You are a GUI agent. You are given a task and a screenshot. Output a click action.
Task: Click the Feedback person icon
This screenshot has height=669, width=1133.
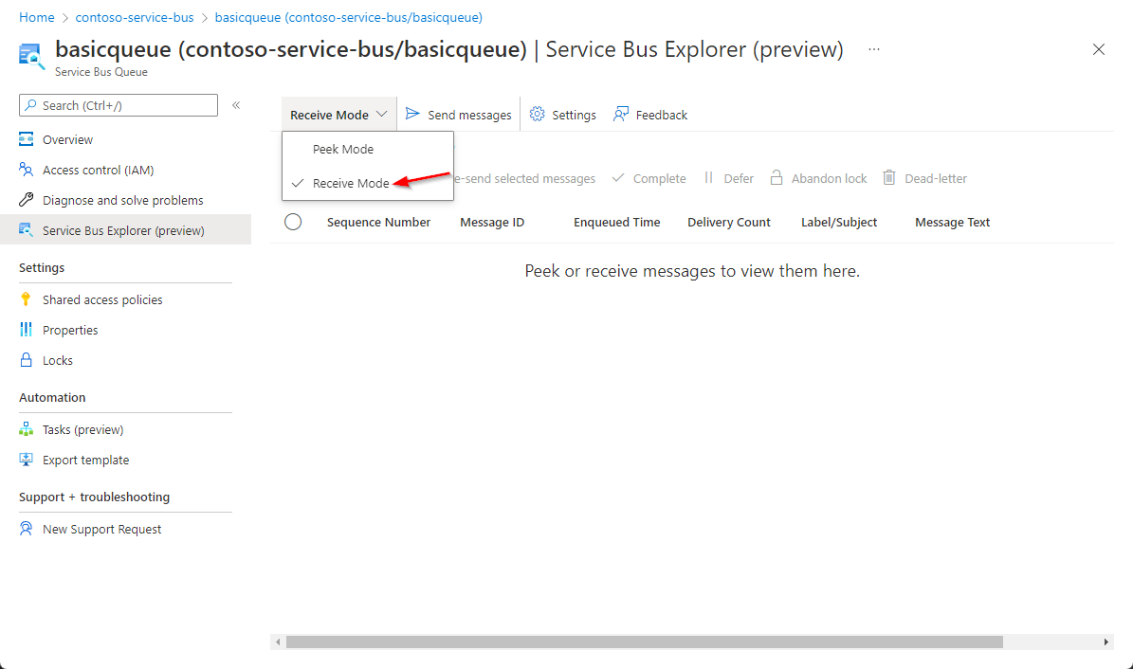(x=621, y=114)
